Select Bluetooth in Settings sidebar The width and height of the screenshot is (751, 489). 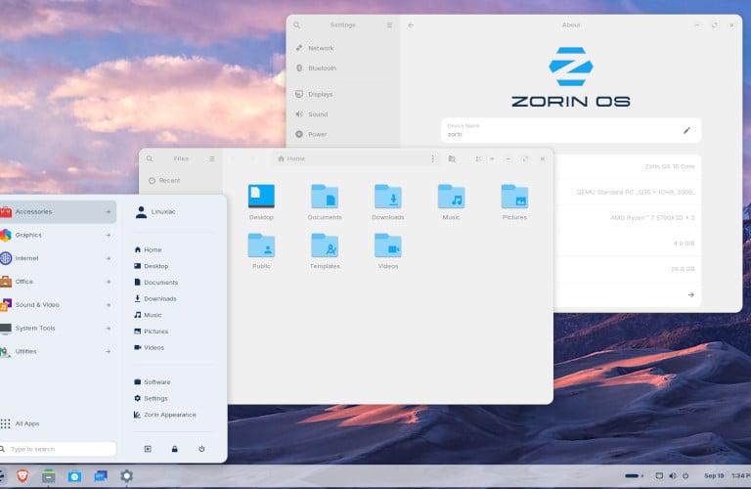[343, 68]
